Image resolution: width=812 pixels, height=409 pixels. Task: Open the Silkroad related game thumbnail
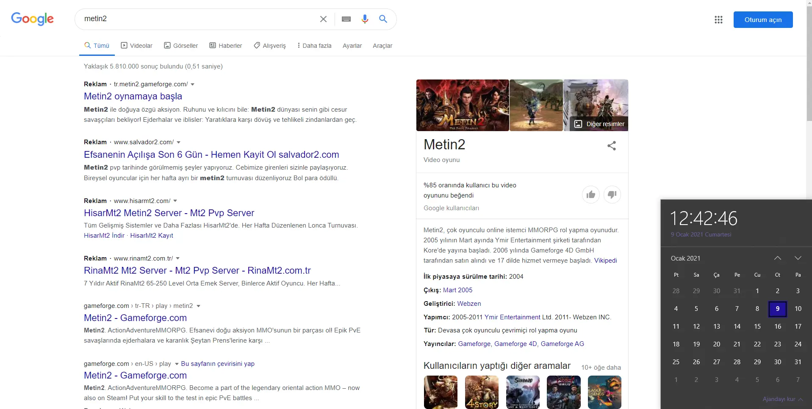[x=523, y=392]
